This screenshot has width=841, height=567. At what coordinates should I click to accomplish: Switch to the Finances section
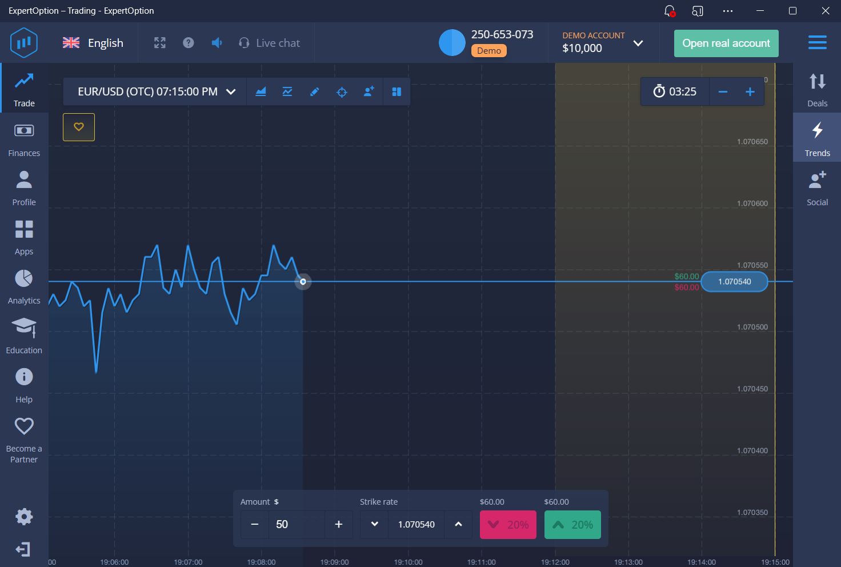(23, 137)
